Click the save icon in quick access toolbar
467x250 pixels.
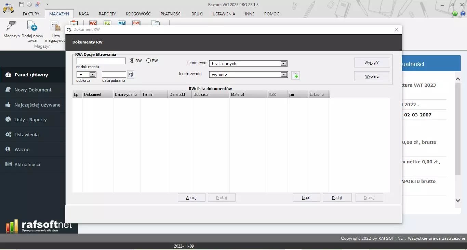click(22, 4)
